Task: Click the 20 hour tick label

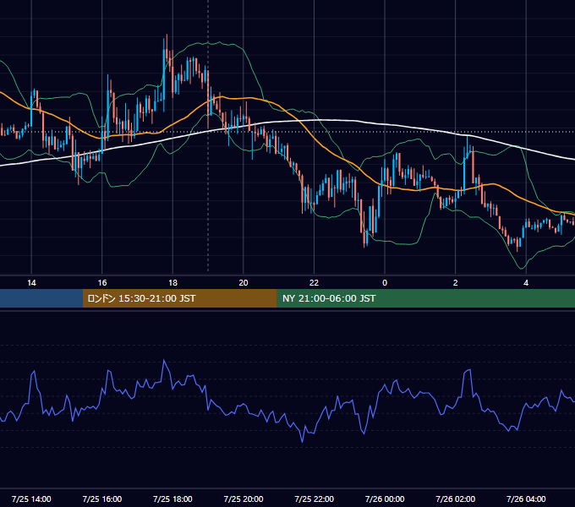Action: (244, 283)
